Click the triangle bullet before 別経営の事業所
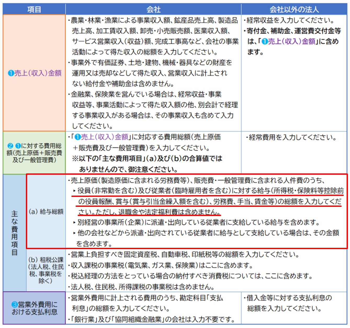 point(74,222)
